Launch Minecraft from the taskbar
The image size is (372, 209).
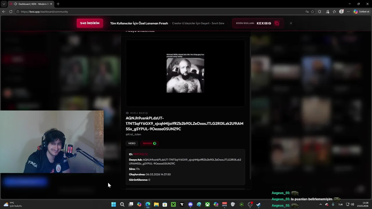click(173, 204)
